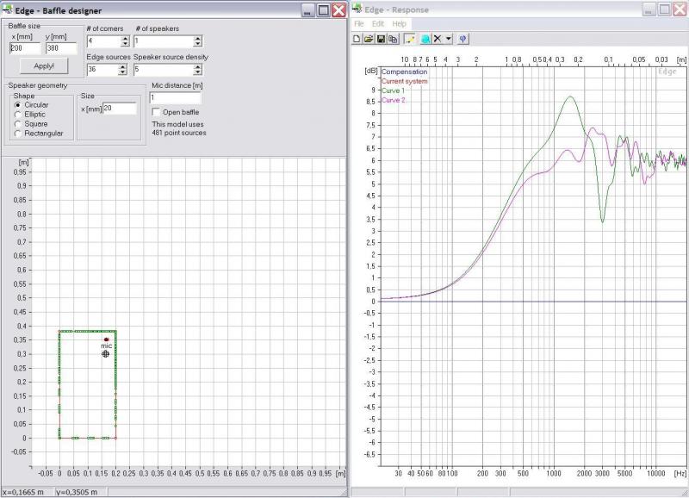Select the Rectangular speaker shape
689x498 pixels.
coord(18,134)
